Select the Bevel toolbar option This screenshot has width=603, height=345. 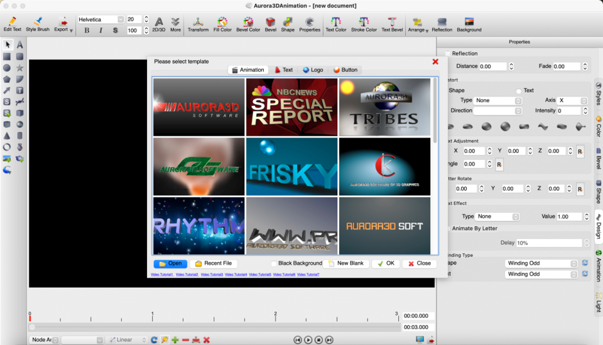270,24
